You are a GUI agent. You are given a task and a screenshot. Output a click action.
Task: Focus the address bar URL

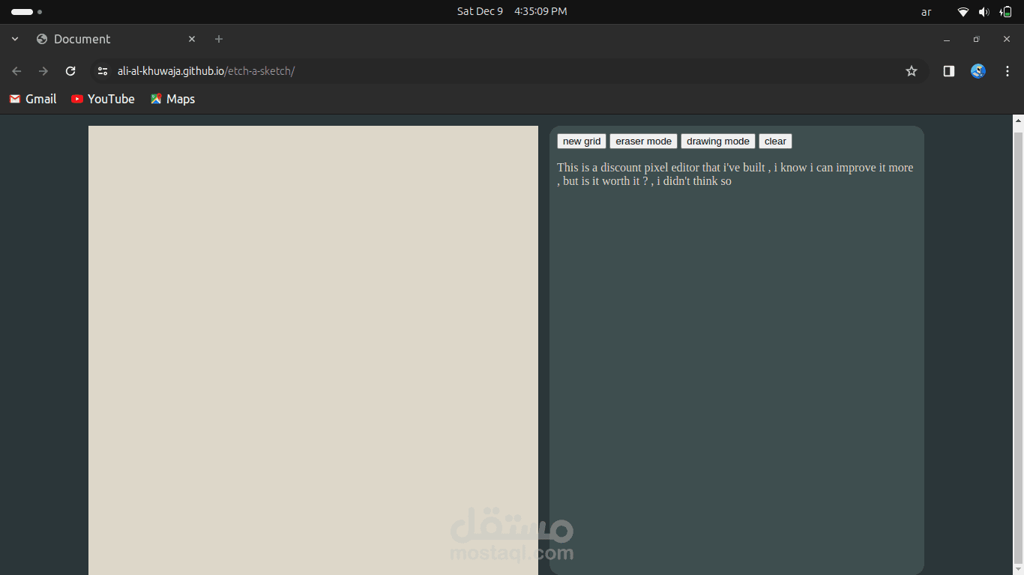206,71
